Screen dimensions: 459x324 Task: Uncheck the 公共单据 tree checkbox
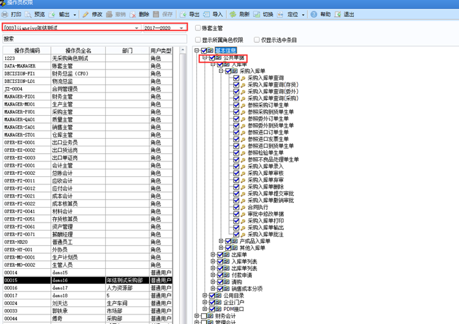(x=212, y=58)
